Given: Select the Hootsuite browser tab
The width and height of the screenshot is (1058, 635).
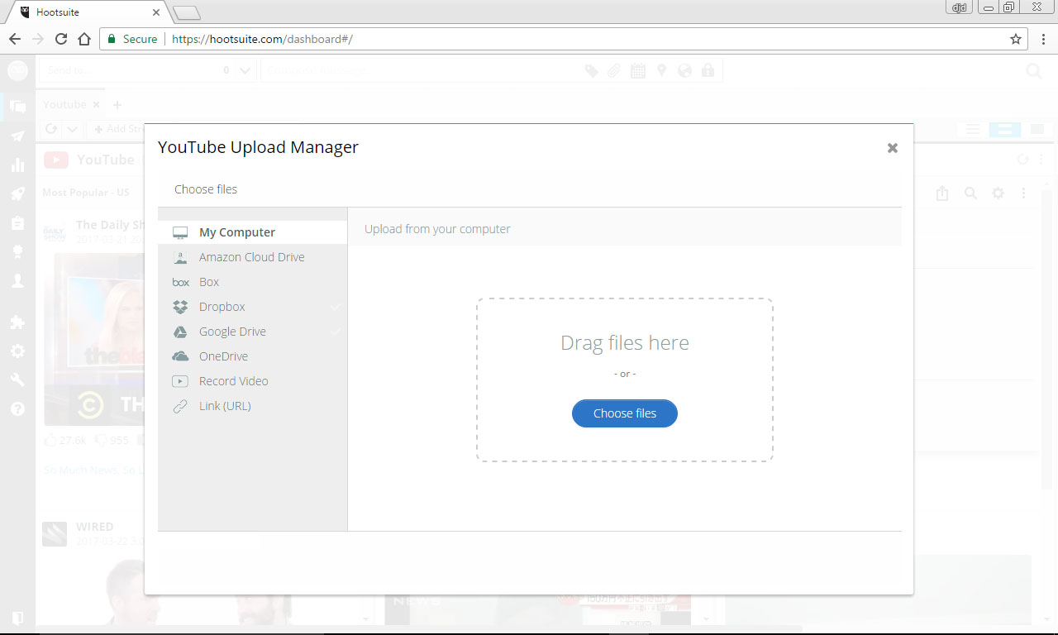Looking at the screenshot, I should coord(89,12).
